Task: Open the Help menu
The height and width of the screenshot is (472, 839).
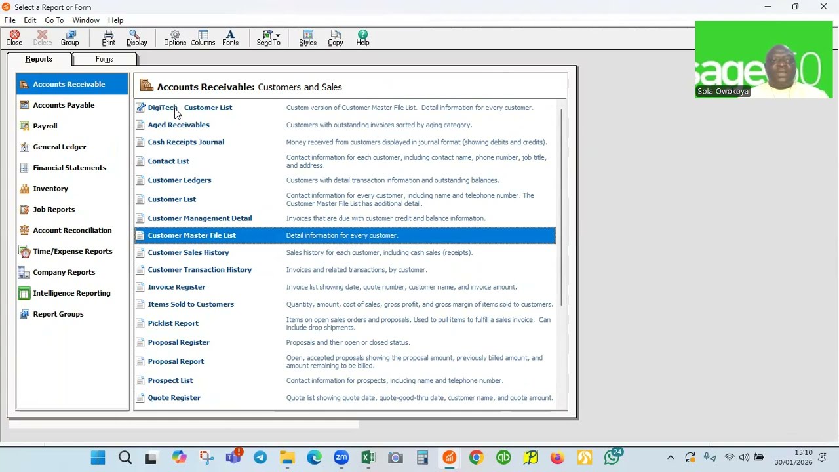Action: (x=115, y=20)
